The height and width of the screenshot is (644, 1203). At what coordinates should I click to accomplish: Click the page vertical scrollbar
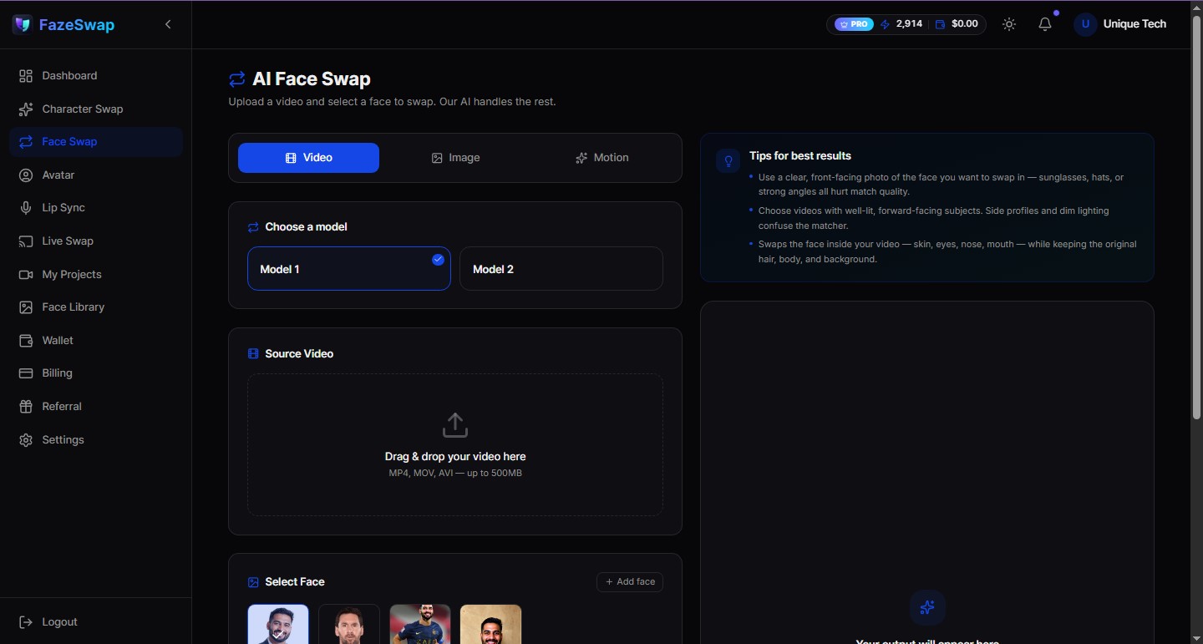[x=1196, y=219]
